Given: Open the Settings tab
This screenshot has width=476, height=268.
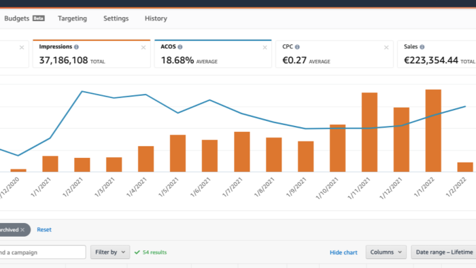Looking at the screenshot, I should 116,18.
